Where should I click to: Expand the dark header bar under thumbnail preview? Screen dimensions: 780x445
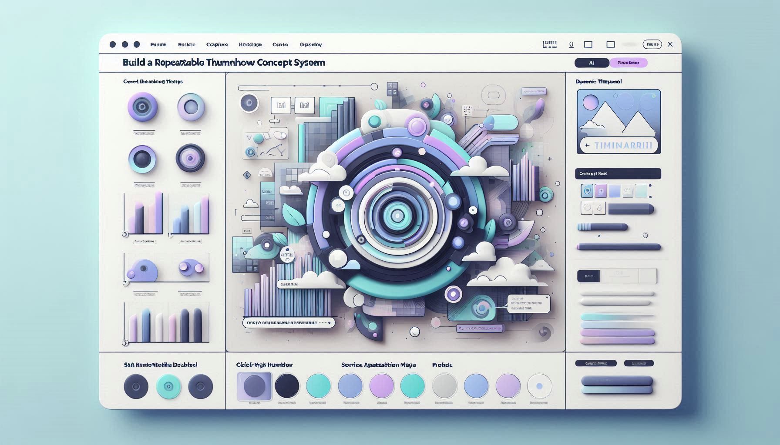618,174
